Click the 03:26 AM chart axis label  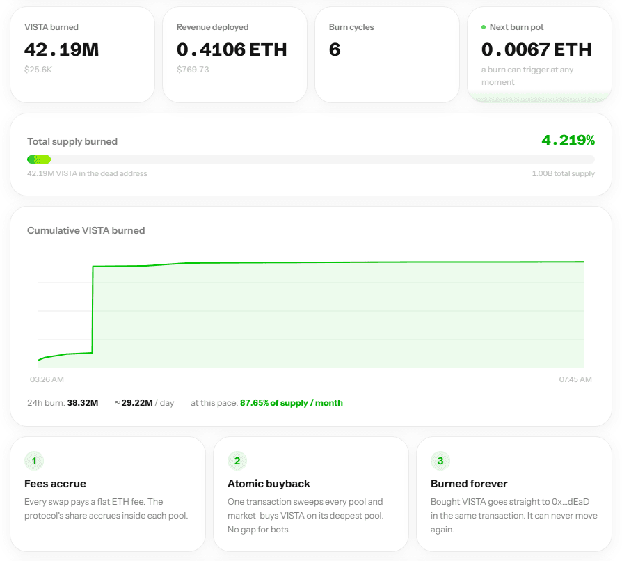47,379
